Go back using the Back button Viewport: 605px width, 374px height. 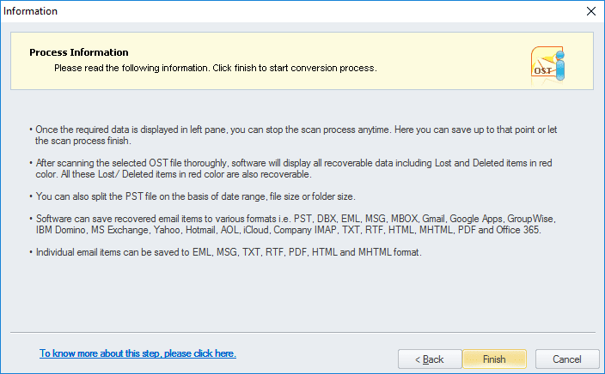[429, 359]
